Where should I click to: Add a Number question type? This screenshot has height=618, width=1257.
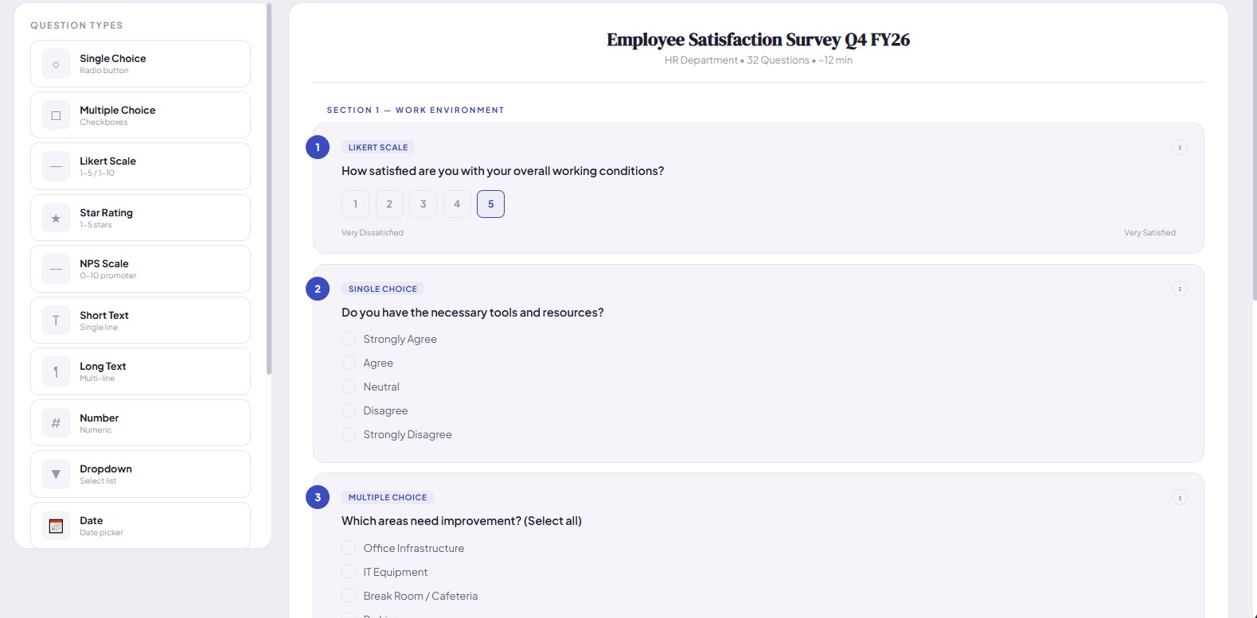coord(140,423)
